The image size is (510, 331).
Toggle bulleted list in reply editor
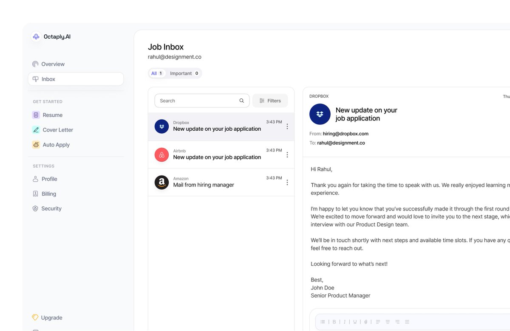coord(323,322)
